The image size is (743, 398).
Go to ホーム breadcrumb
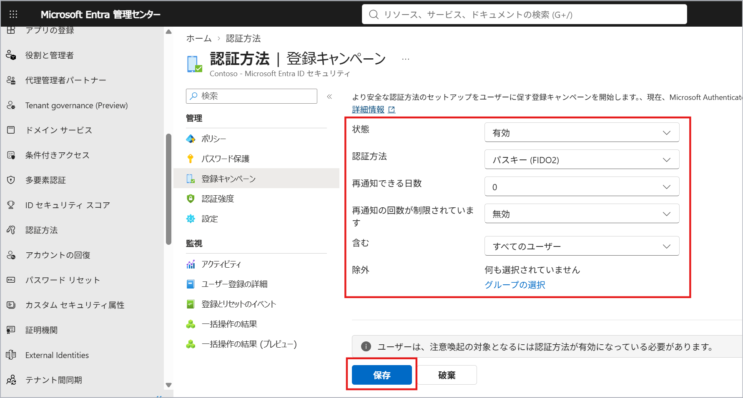coord(198,38)
